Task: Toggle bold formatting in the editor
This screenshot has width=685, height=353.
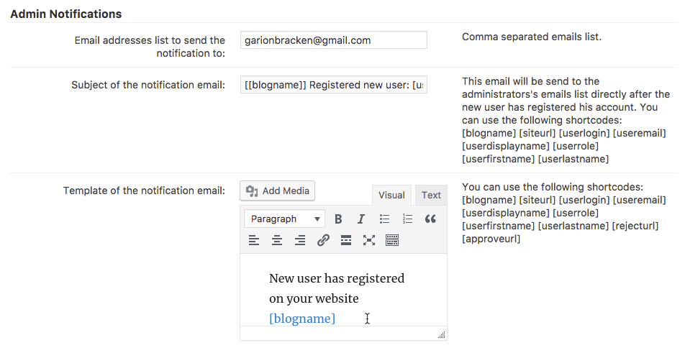Action: click(338, 219)
